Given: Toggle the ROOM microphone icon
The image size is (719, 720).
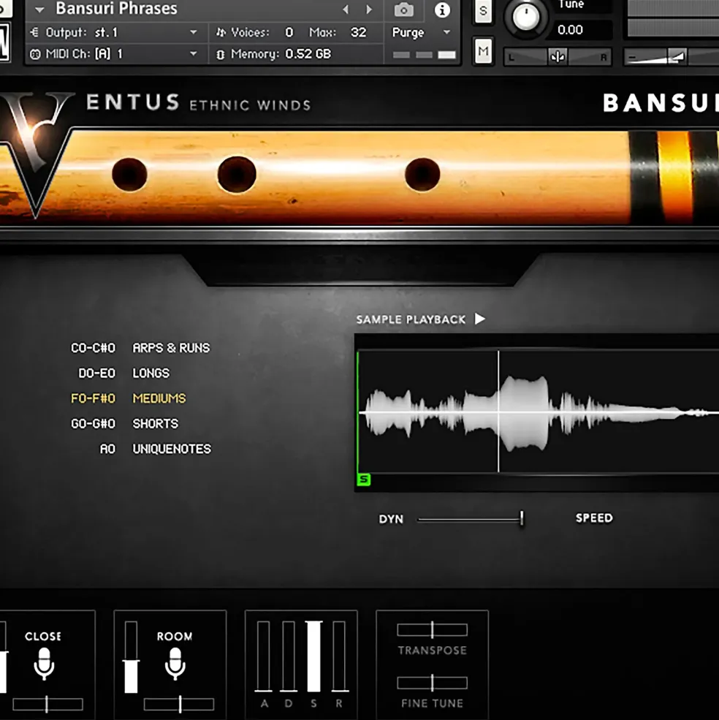Looking at the screenshot, I should click(175, 664).
